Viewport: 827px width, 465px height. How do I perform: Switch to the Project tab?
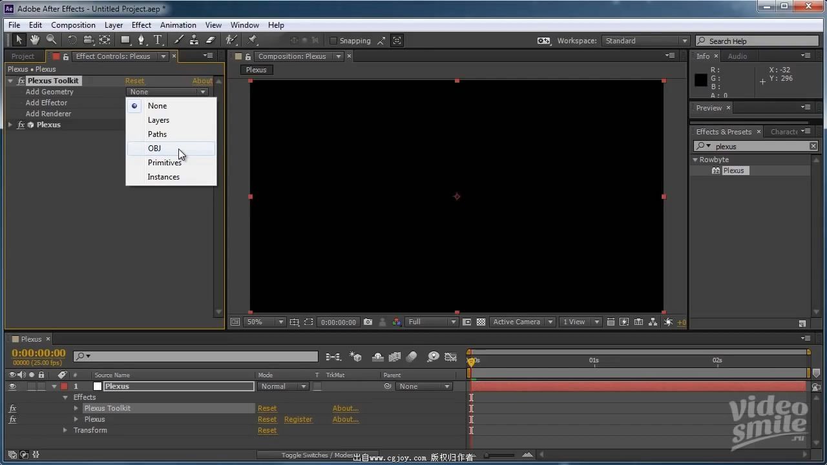(23, 56)
